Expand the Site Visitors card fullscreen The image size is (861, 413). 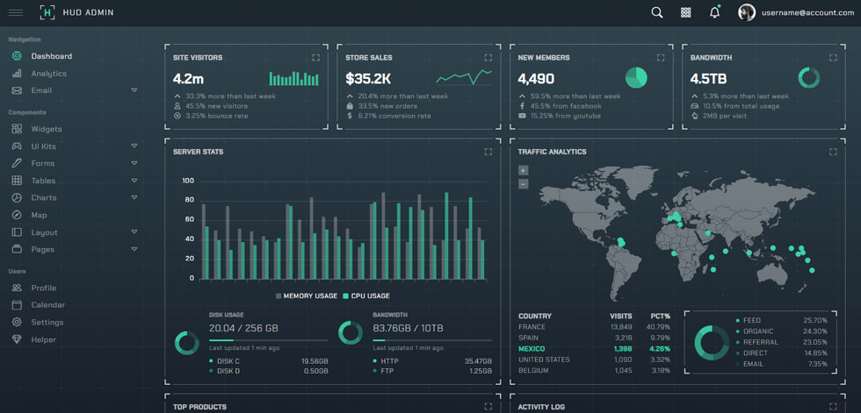coord(315,58)
